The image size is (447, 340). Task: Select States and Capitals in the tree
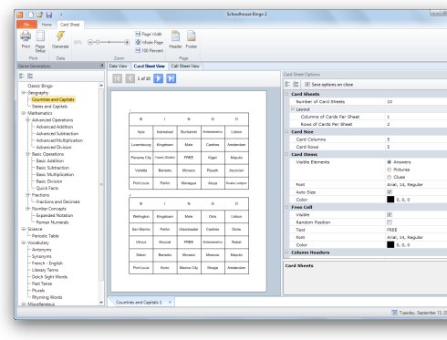(49, 107)
